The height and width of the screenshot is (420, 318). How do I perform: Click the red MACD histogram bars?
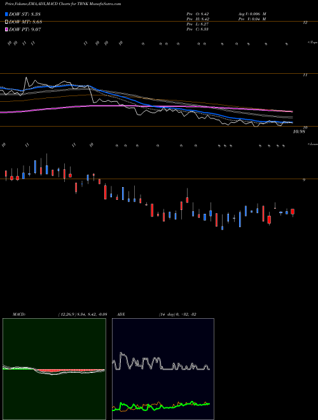[68, 370]
